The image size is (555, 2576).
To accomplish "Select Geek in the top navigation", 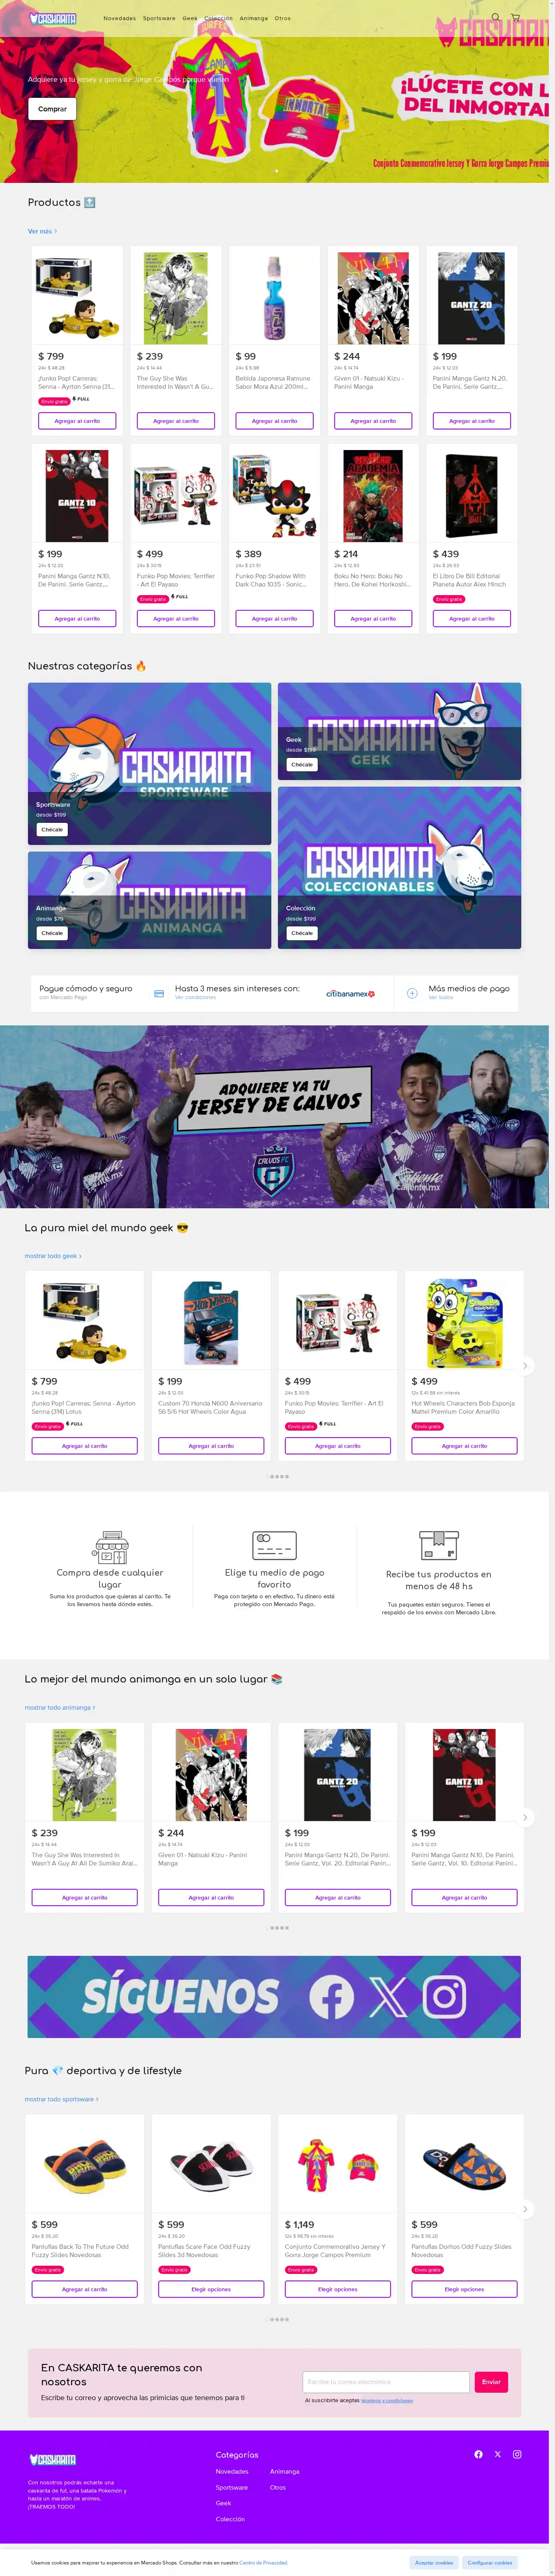I will (x=190, y=18).
